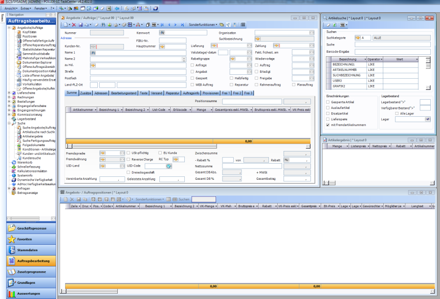Click the blue back arrow in main toolbar
This screenshot has width=440, height=299.
click(x=117, y=8)
